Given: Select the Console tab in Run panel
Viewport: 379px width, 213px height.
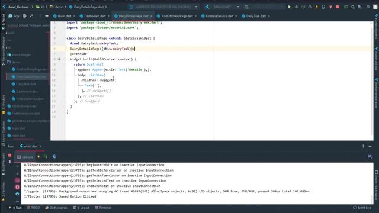Looking at the screenshot, I should pyautogui.click(x=25, y=157).
